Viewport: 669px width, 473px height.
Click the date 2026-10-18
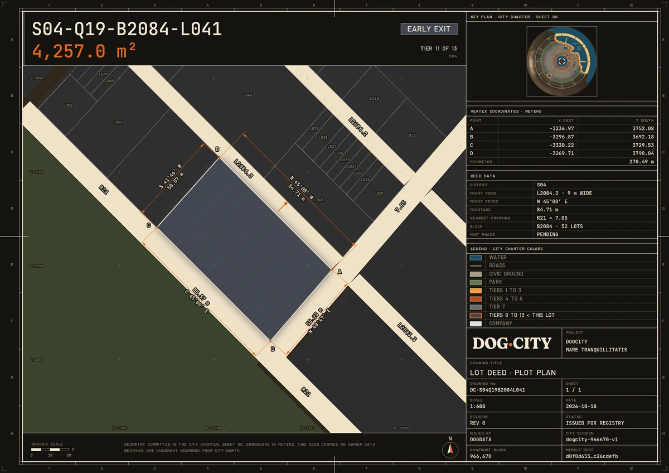tap(581, 407)
